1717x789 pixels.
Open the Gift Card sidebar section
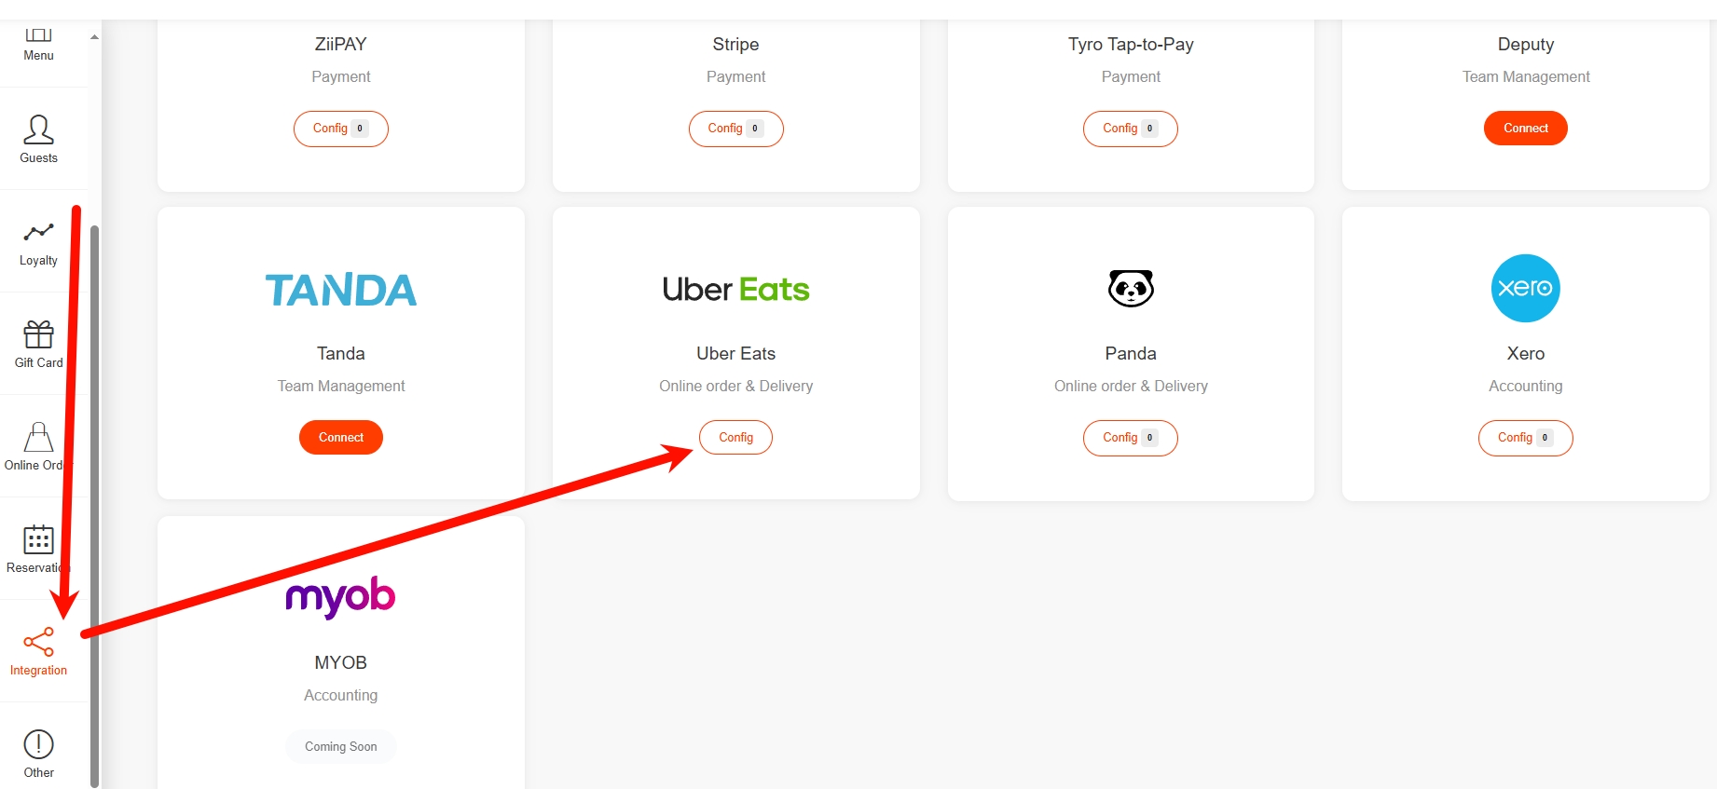38,345
